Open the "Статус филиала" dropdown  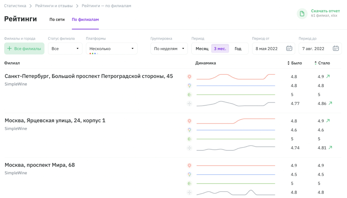(65, 49)
